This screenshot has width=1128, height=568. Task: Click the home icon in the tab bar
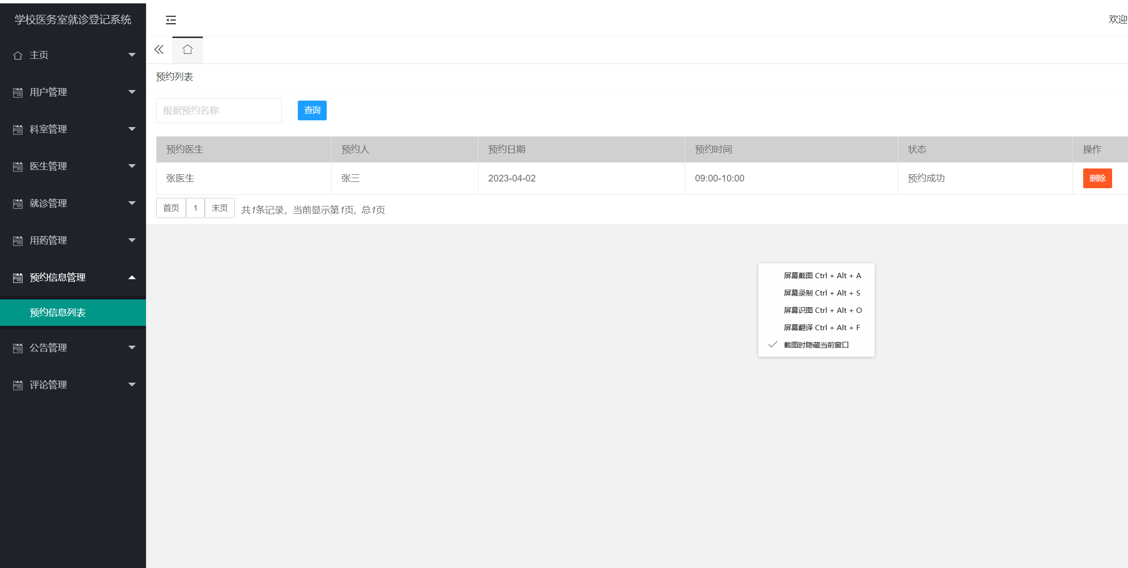(x=187, y=49)
